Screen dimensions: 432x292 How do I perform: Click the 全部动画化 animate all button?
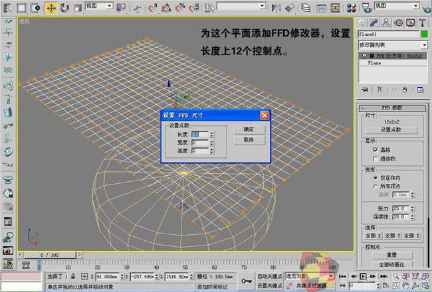tap(391, 265)
